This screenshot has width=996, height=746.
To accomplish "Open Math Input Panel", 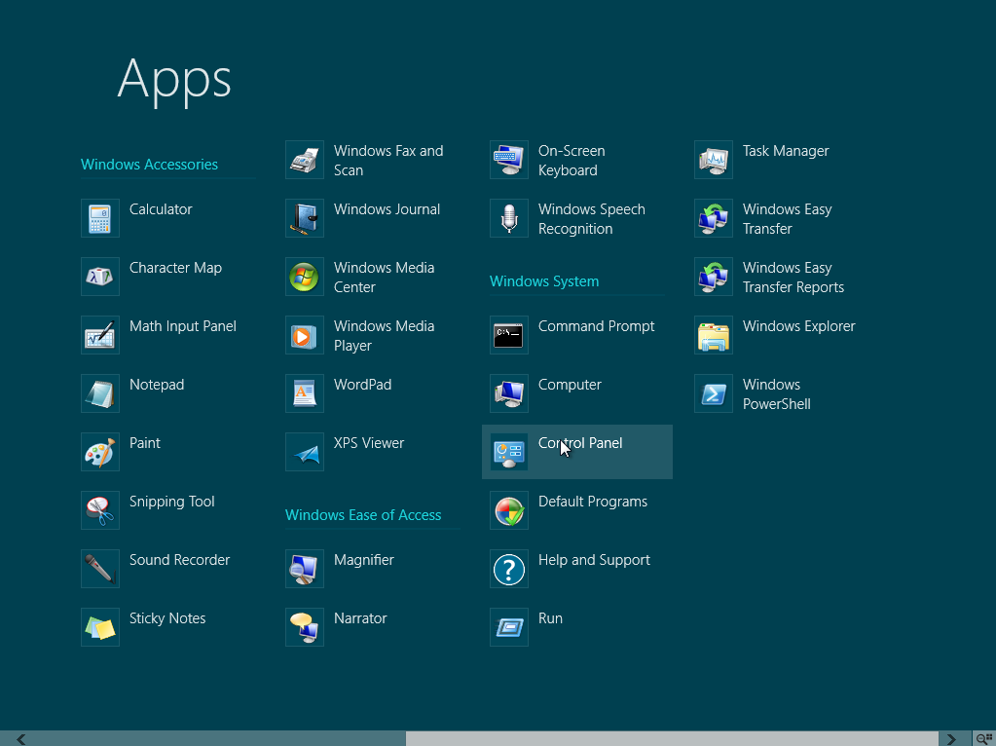I will coord(159,335).
